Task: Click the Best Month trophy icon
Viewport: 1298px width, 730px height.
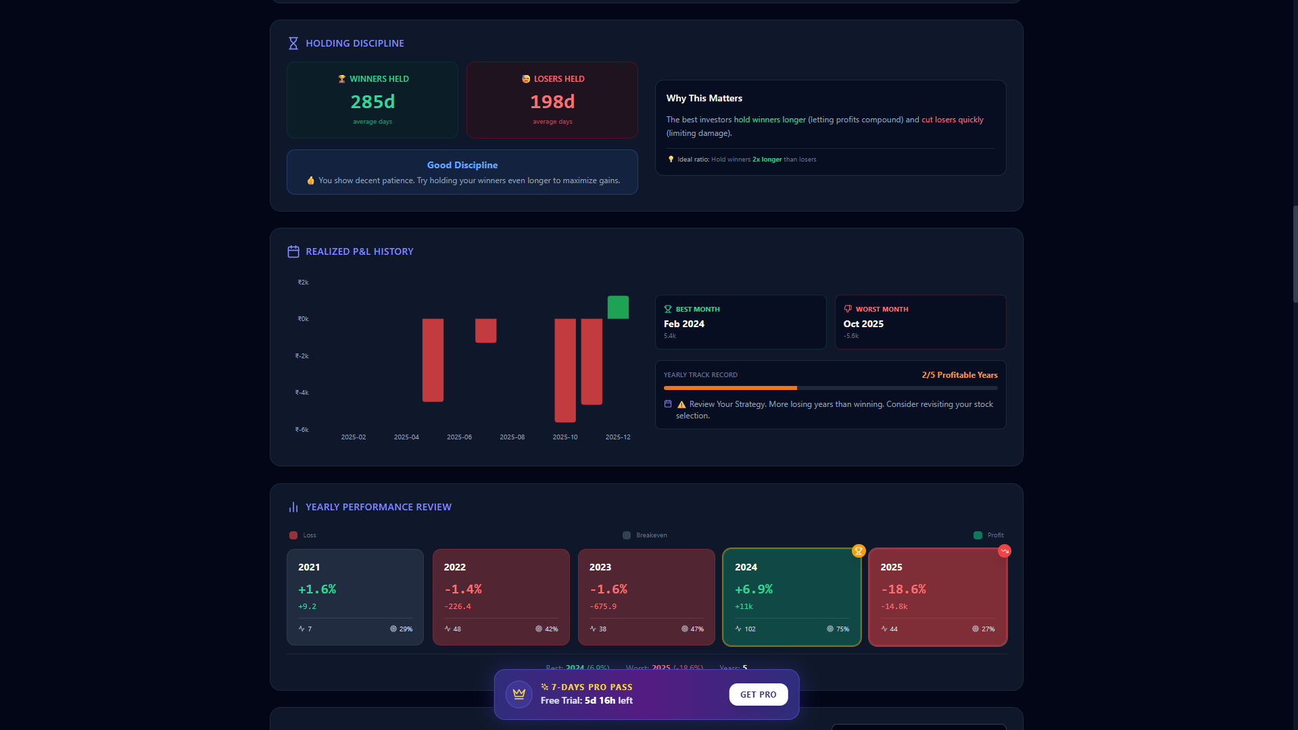Action: point(668,309)
